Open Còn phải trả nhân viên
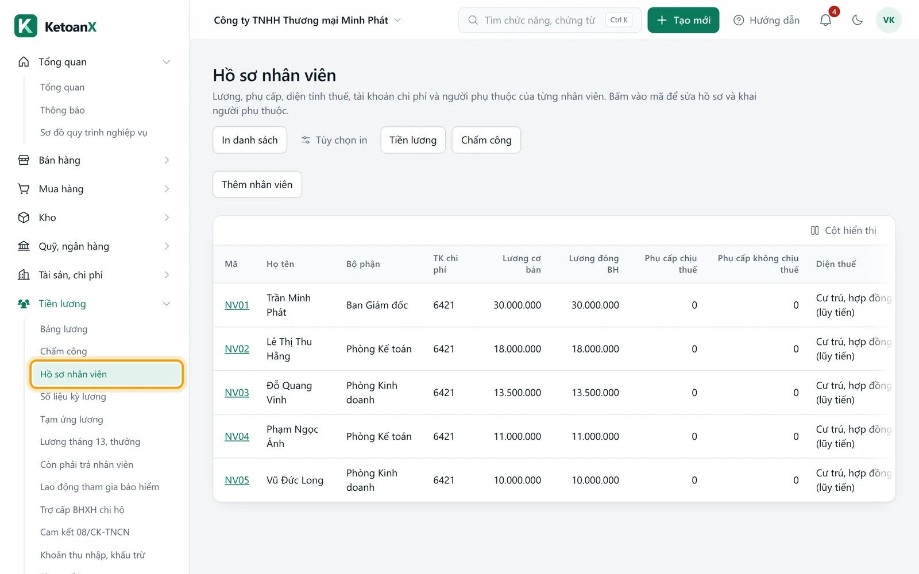 [87, 465]
